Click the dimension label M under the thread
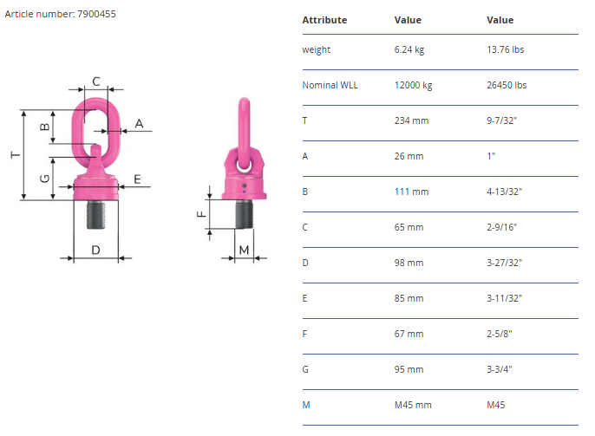Screen dimensions: 595x436 (x=244, y=251)
